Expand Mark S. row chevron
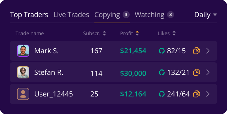 (208, 51)
